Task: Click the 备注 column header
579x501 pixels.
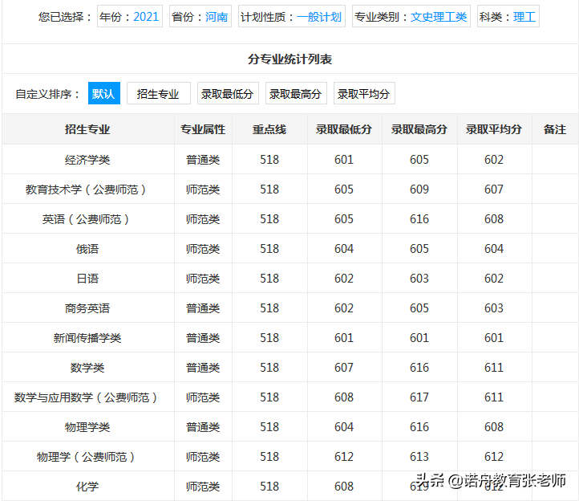Action: click(555, 129)
